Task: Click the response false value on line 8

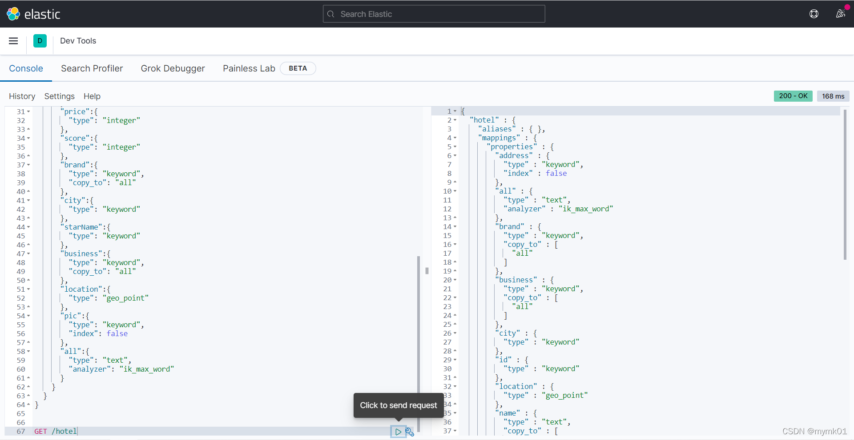Action: tap(556, 174)
